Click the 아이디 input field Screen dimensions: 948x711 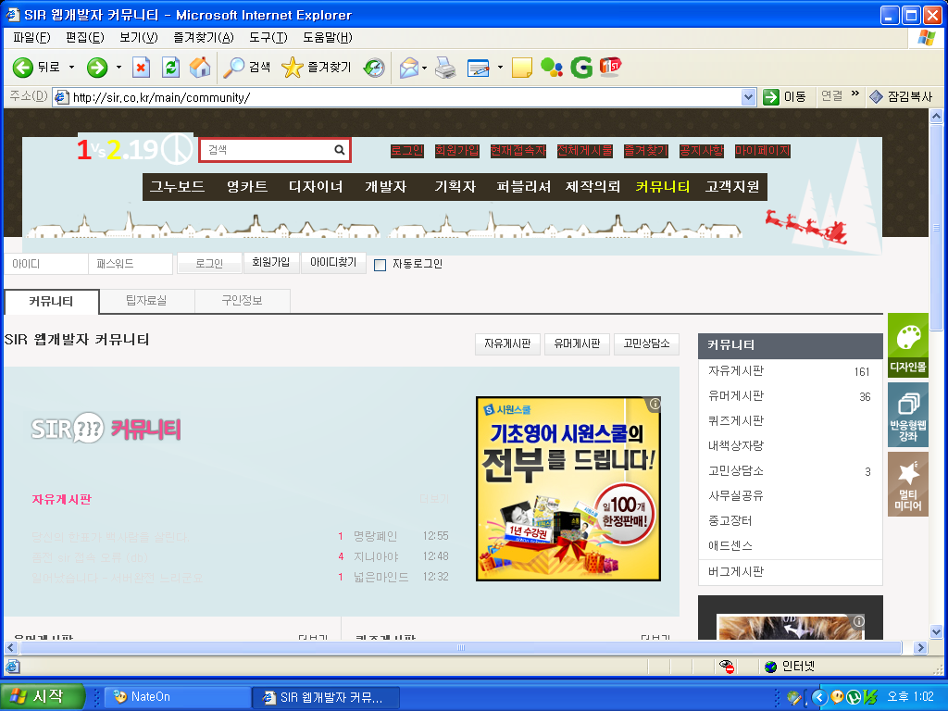point(45,264)
